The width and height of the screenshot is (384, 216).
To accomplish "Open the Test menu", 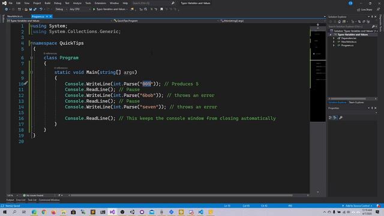I will point(67,3).
